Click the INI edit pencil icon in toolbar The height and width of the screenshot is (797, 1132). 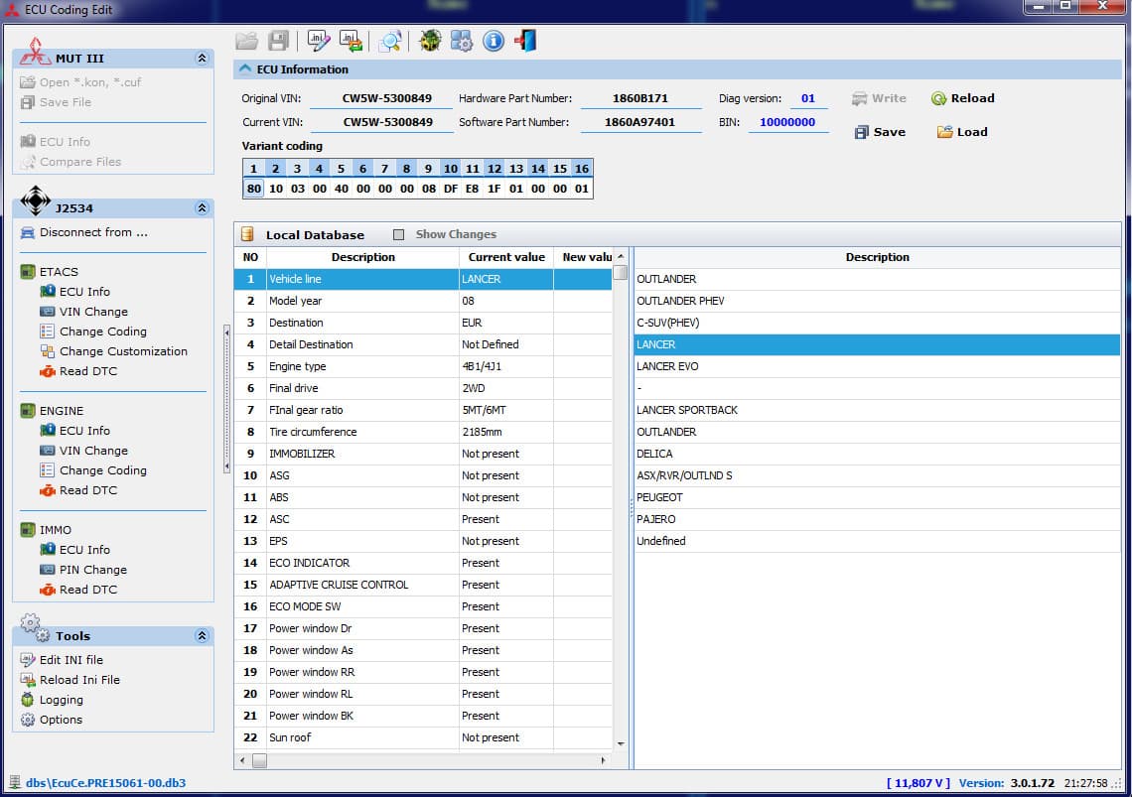[319, 41]
